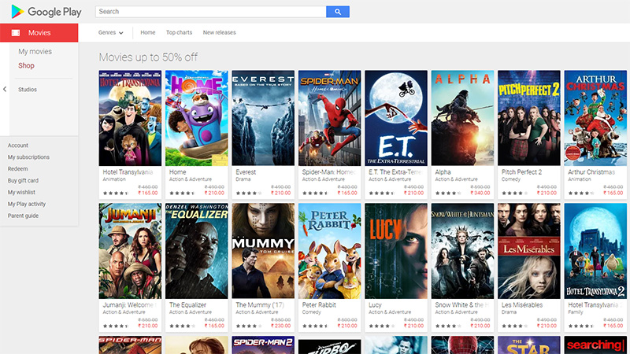Open My movies in the sidebar

pyautogui.click(x=35, y=51)
